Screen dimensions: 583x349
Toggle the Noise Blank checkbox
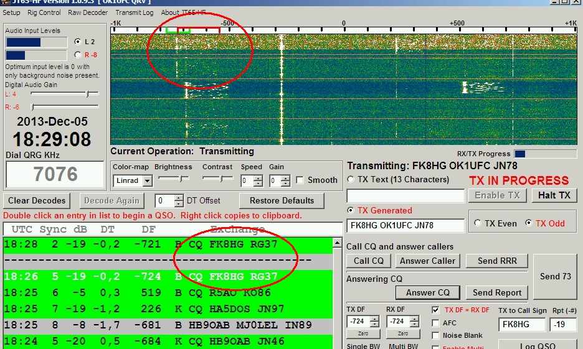pyautogui.click(x=435, y=336)
